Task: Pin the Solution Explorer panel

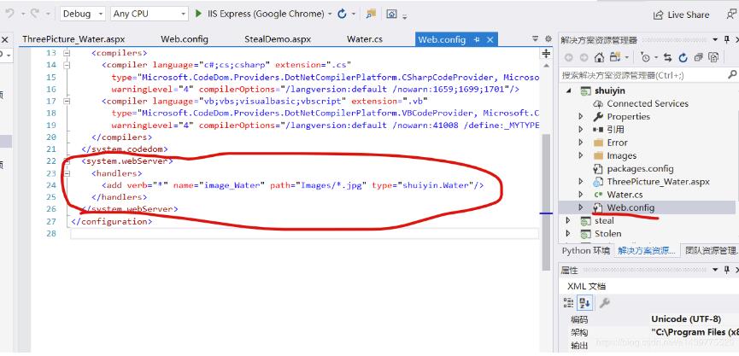Action: click(x=726, y=39)
